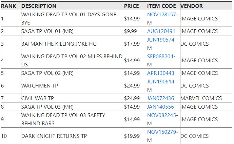The image size is (234, 144).
Task: Click the ITEM CODE column header
Action: click(x=161, y=6)
